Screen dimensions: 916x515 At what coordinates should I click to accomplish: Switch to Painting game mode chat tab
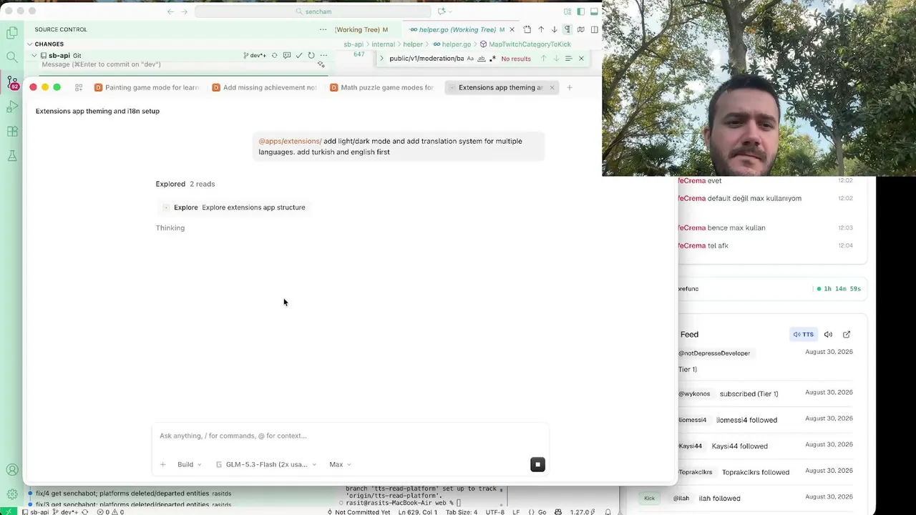(147, 87)
